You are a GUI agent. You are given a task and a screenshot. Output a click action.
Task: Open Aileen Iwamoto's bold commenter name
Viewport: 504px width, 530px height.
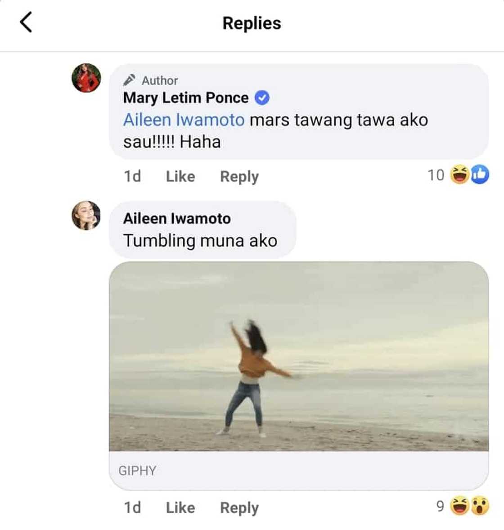(176, 219)
